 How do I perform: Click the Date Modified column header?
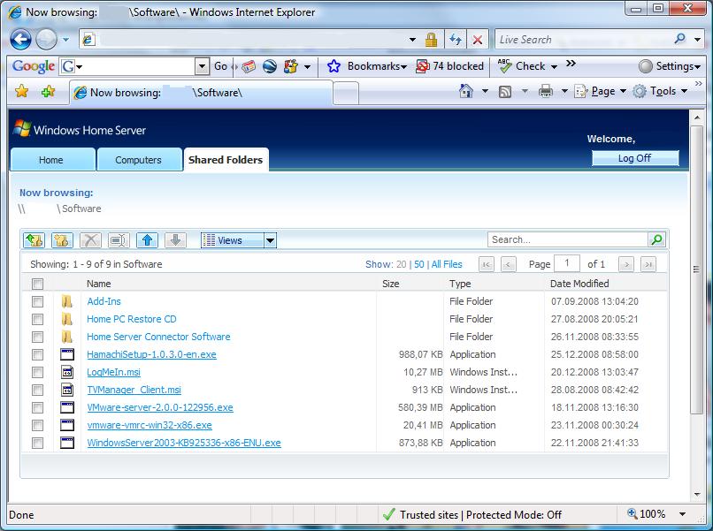point(579,284)
